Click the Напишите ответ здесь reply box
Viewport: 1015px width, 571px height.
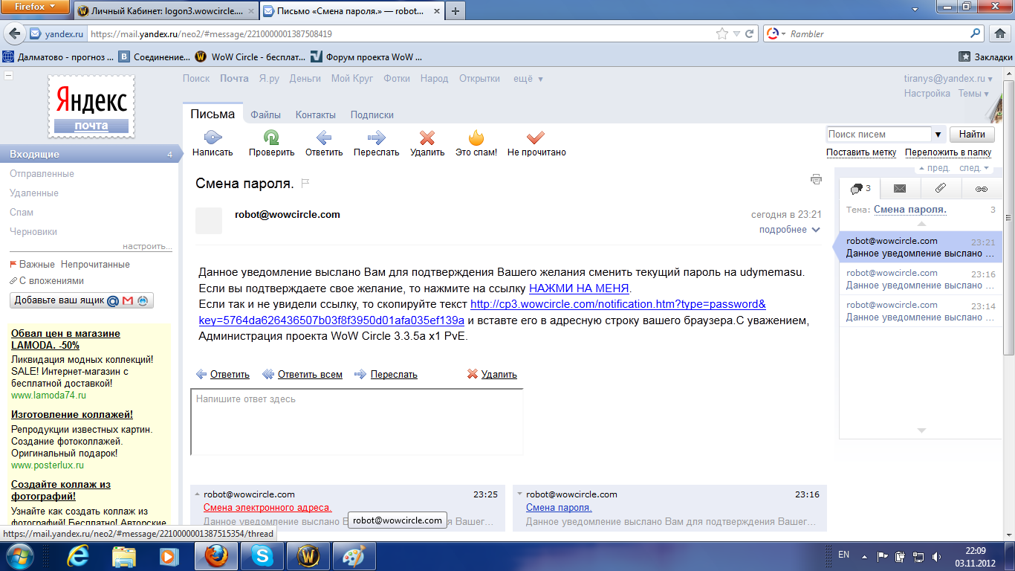tap(357, 422)
